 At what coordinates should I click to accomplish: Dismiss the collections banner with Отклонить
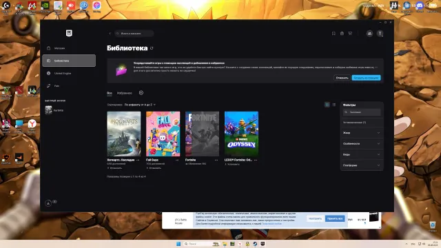(x=342, y=78)
